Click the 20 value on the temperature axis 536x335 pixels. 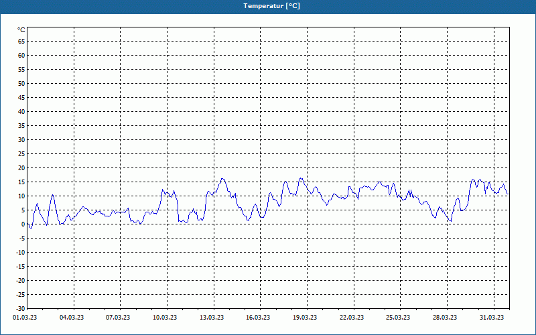coord(21,168)
